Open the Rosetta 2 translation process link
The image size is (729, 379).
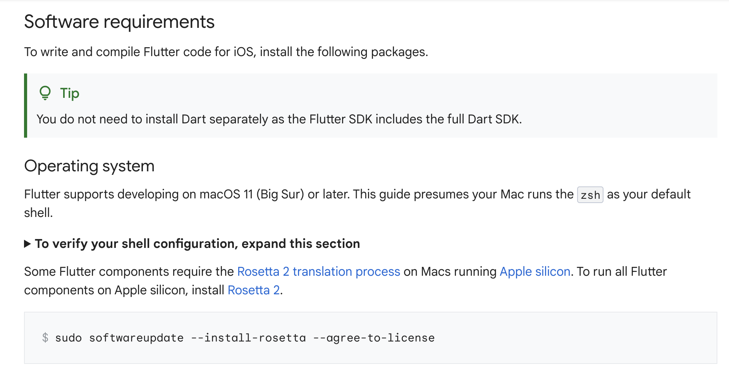point(318,271)
